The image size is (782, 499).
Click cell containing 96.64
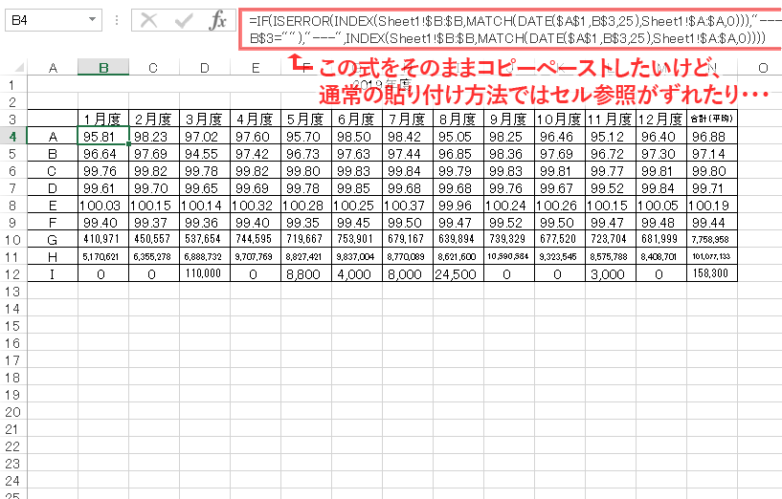click(103, 153)
